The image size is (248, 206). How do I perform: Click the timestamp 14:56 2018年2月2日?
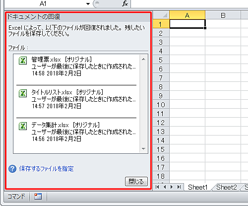pyautogui.click(x=57, y=139)
